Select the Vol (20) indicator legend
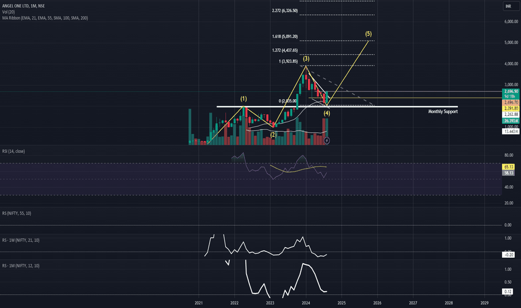Image resolution: width=521 pixels, height=308 pixels. tap(8, 12)
